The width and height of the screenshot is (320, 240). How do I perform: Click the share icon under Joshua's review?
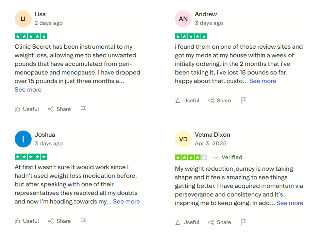click(x=51, y=221)
